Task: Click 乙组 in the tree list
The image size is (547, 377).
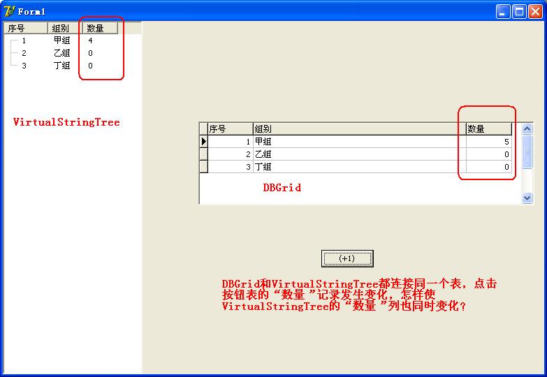Action: click(x=61, y=53)
